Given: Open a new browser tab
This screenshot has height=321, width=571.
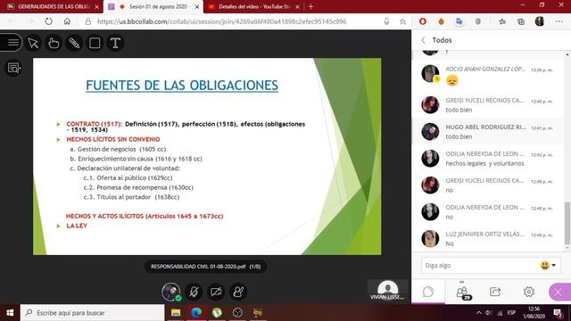Looking at the screenshot, I should tap(311, 6).
